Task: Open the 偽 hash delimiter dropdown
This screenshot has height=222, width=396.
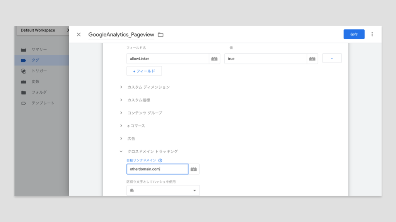Action: pos(163,190)
